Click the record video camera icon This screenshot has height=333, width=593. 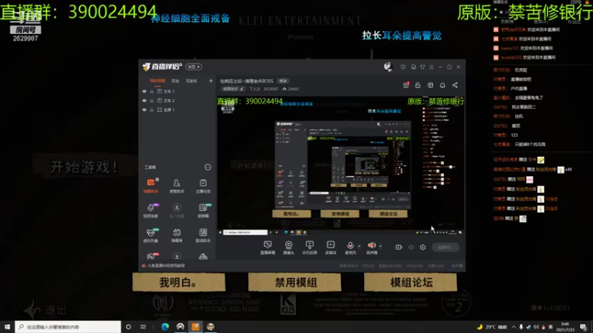[x=399, y=247]
